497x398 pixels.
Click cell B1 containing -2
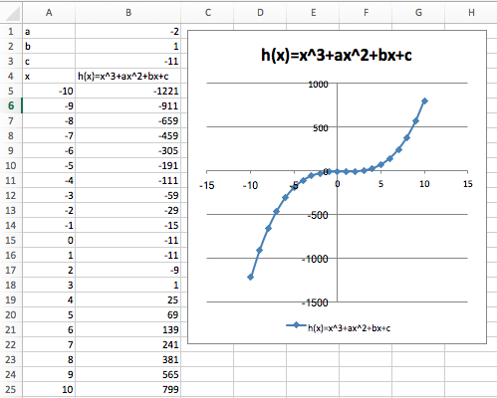(128, 32)
